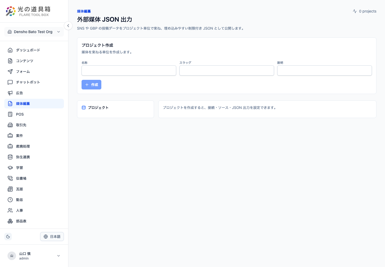Screen dimensions: 385x267
Task: Select チャットボット in the sidebar
Action: click(x=34, y=82)
